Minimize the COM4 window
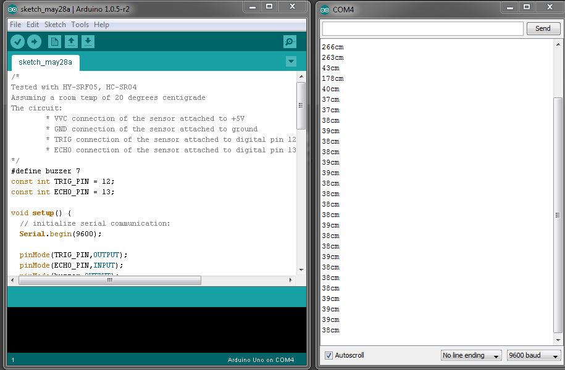The image size is (565, 370). tap(510, 7)
